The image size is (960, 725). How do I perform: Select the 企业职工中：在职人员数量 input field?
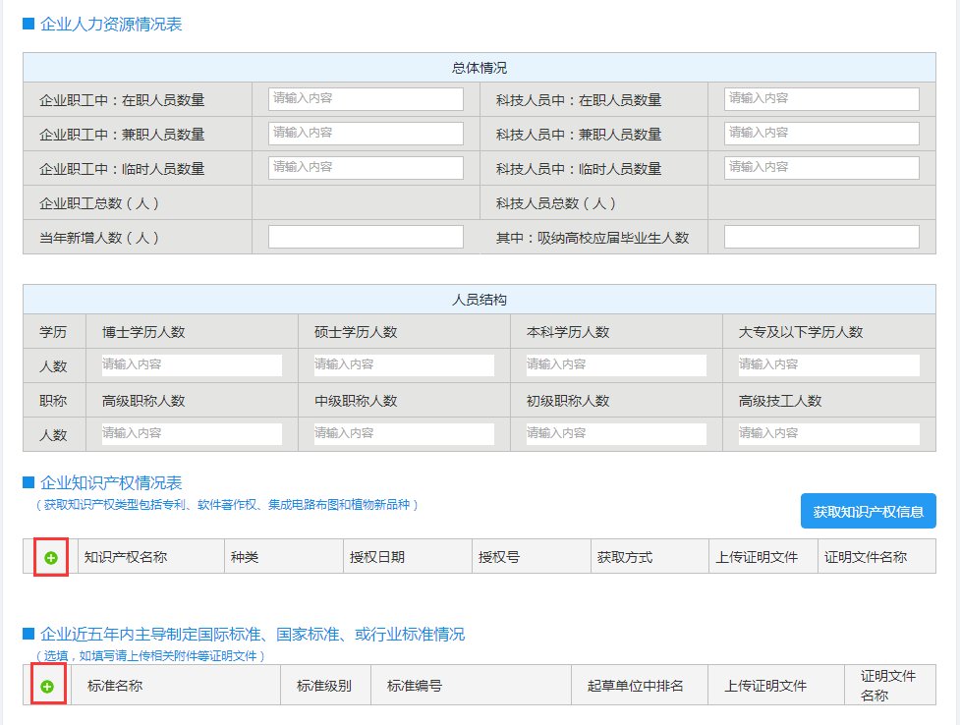click(365, 98)
